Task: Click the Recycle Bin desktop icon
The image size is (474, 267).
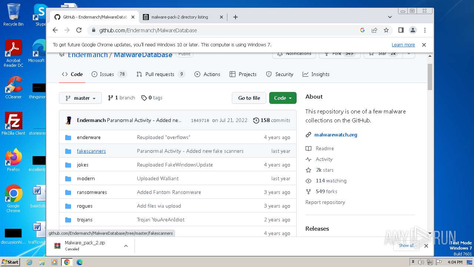Action: (x=13, y=15)
